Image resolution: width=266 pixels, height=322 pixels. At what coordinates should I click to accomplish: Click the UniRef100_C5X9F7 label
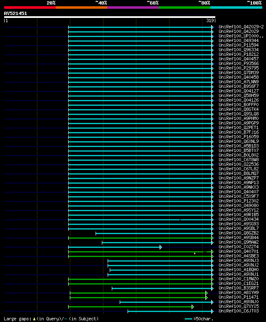pos(239,197)
